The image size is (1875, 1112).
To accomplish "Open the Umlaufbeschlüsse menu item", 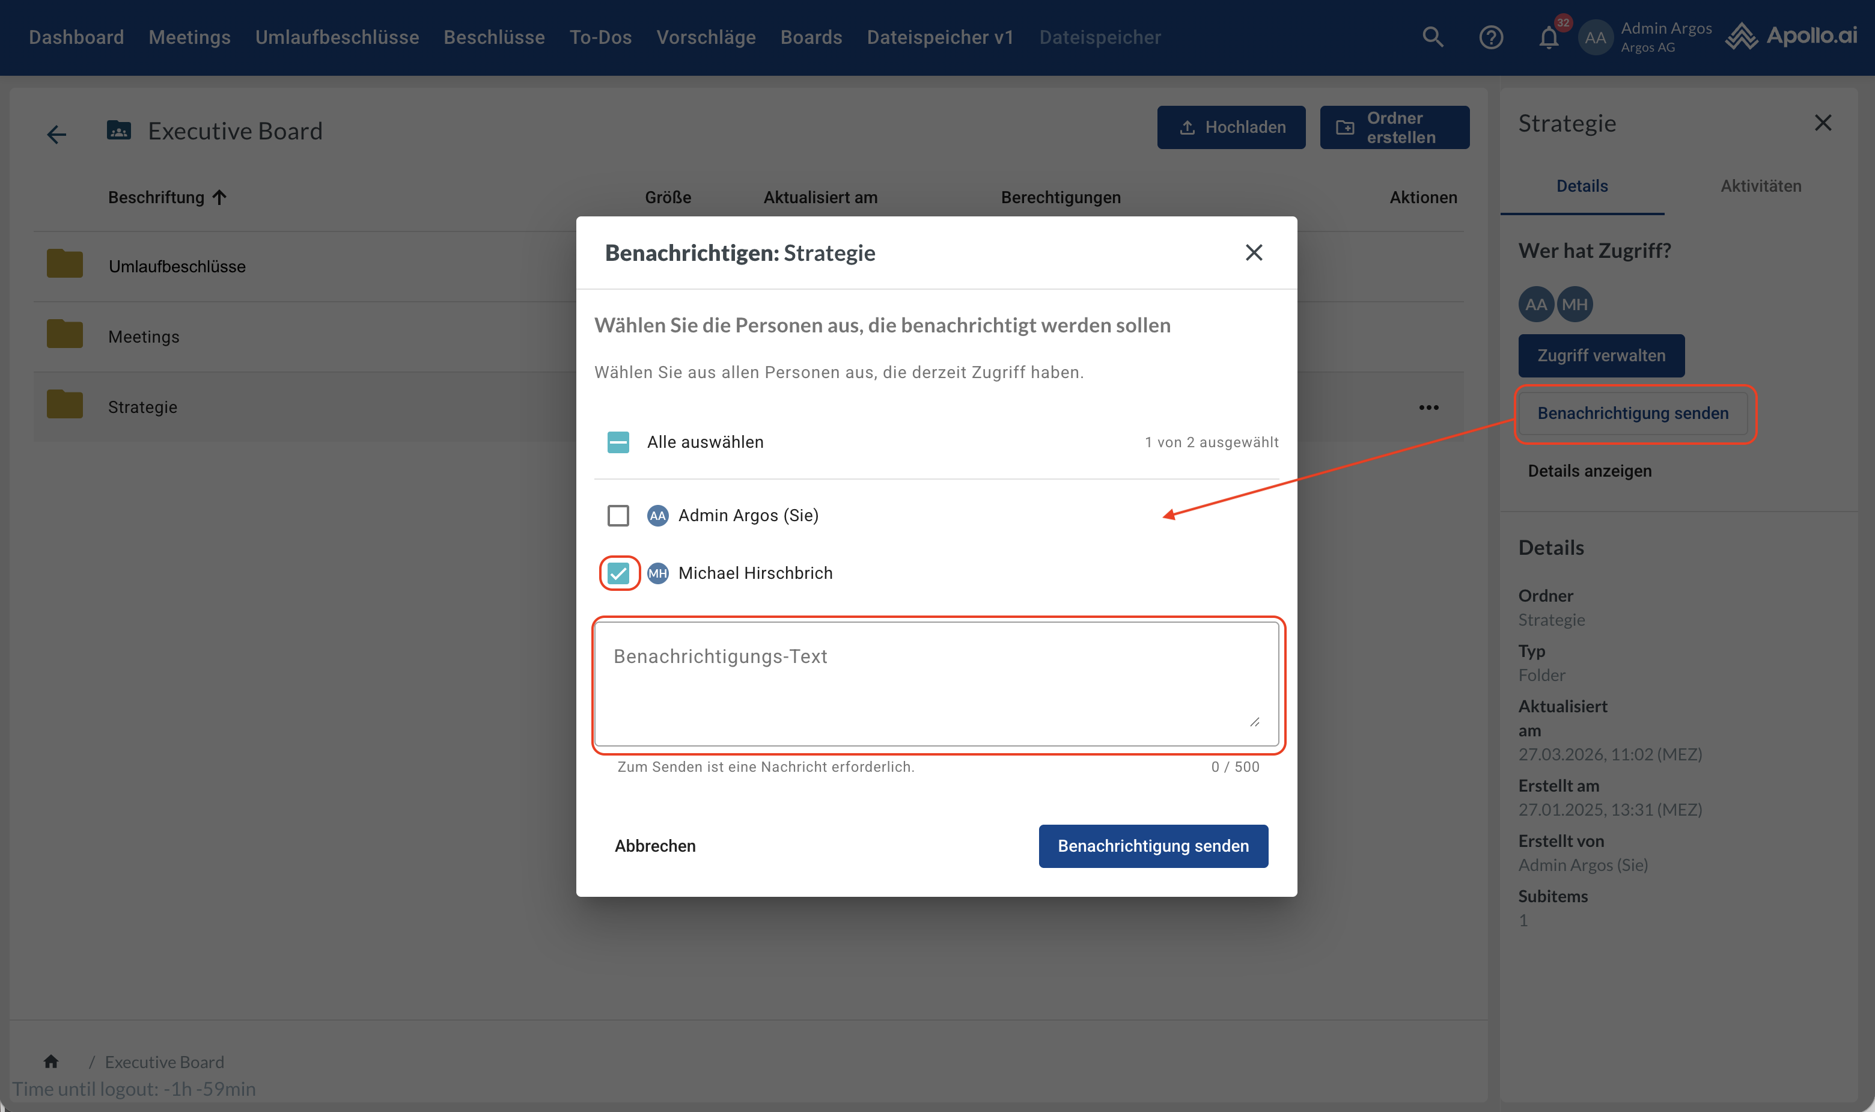I will click(337, 37).
